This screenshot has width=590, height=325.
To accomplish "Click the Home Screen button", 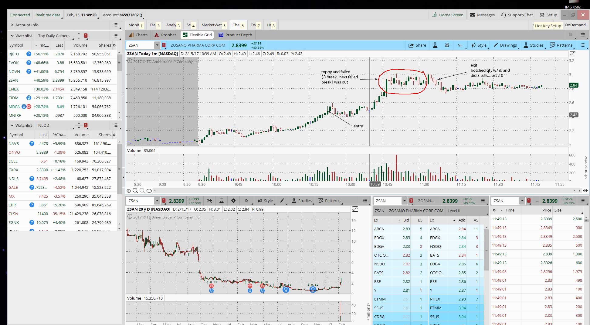I will coord(448,15).
